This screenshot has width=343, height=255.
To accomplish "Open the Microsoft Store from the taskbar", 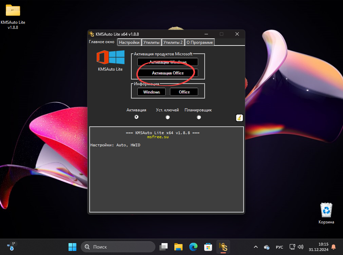I will coord(208,247).
